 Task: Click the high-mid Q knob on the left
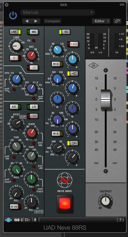click(57, 99)
